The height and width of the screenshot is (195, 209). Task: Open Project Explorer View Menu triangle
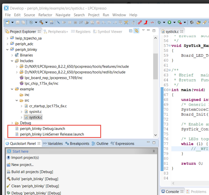click(143, 30)
